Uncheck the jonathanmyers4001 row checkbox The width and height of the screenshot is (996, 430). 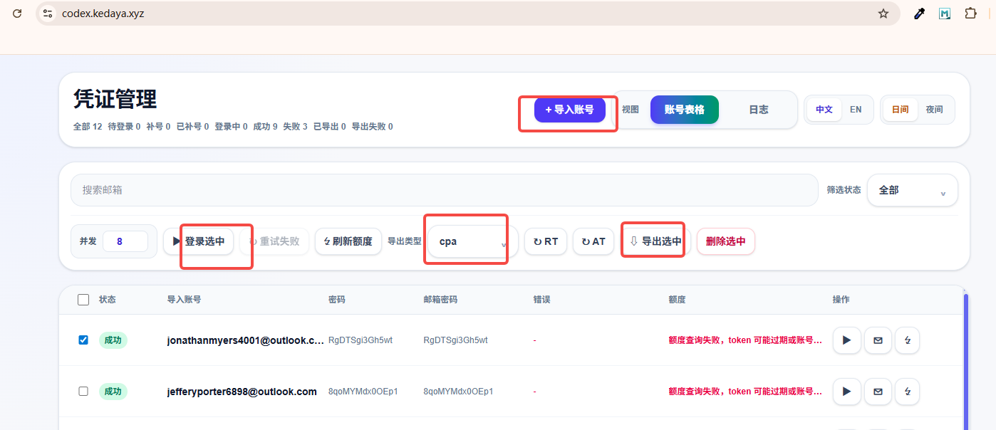click(x=83, y=340)
